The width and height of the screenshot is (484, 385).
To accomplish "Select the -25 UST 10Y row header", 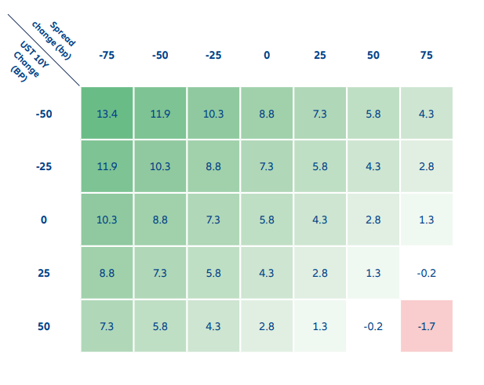I will pyautogui.click(x=44, y=166).
